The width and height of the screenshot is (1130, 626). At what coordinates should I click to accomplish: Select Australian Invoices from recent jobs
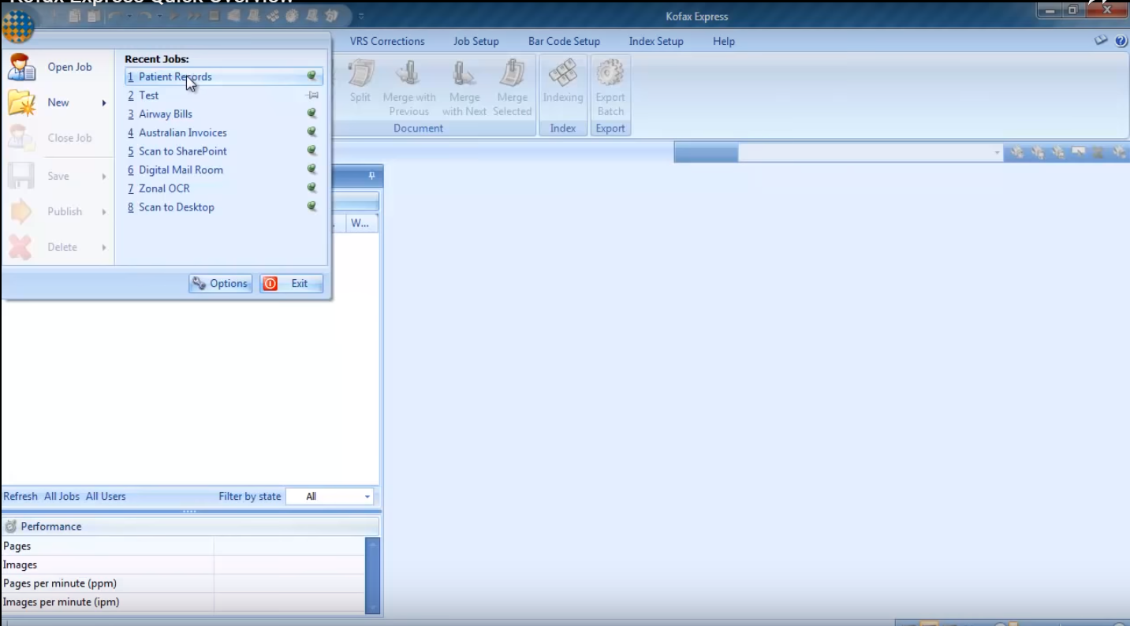(x=182, y=132)
